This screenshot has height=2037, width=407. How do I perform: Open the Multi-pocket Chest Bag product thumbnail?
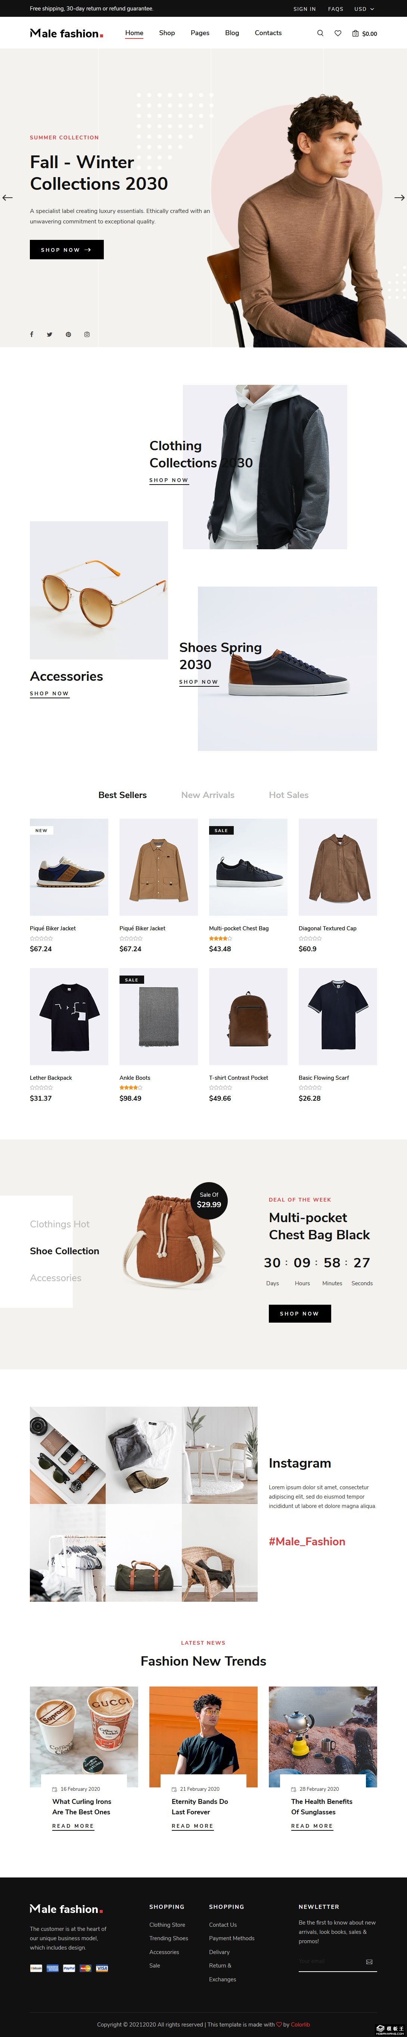click(248, 867)
